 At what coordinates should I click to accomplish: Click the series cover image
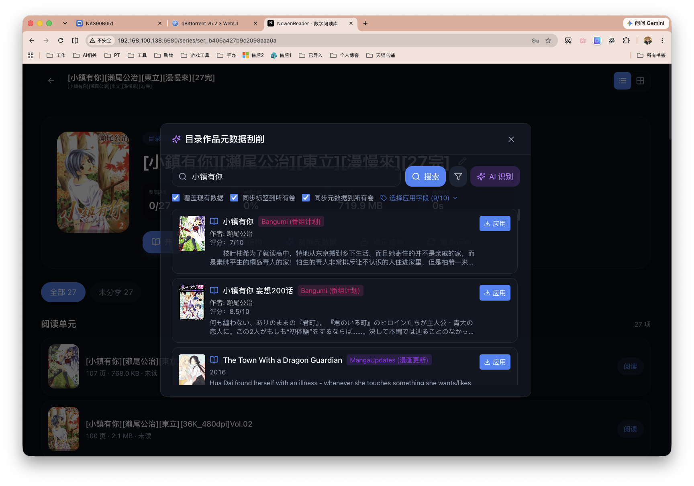93,182
